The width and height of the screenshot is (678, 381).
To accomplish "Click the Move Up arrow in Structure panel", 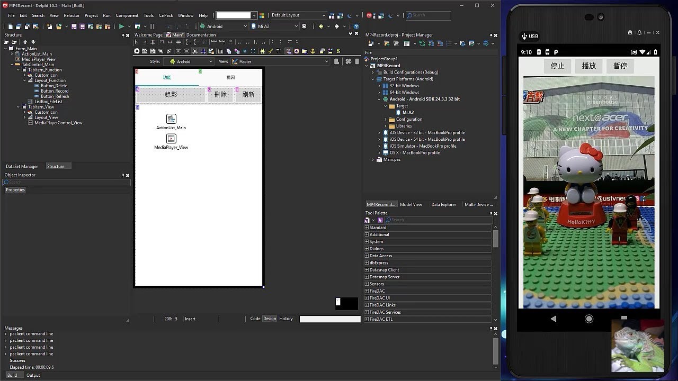I will 25,42.
